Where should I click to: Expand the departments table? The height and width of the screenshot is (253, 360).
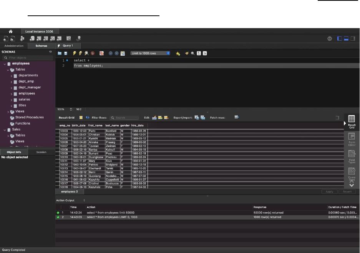(x=11, y=76)
